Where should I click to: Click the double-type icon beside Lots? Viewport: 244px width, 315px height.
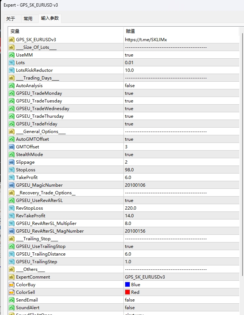pyautogui.click(x=12, y=63)
